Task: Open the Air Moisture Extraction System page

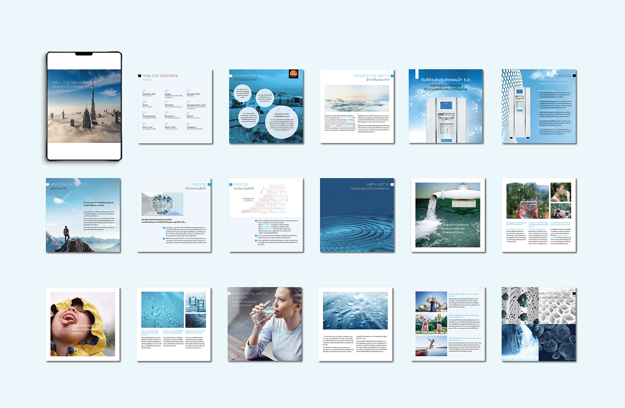Action: [174, 215]
